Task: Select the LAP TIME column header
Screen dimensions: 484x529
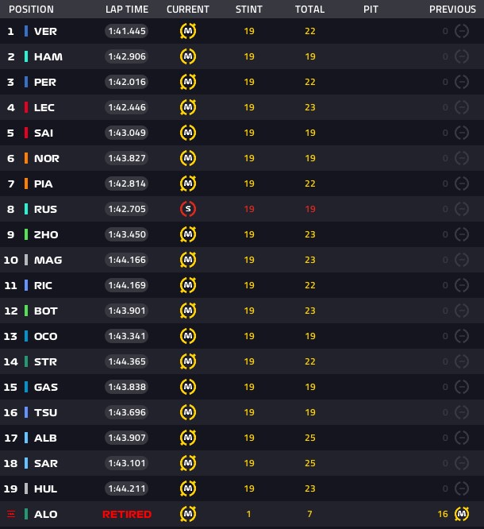Action: click(x=127, y=10)
